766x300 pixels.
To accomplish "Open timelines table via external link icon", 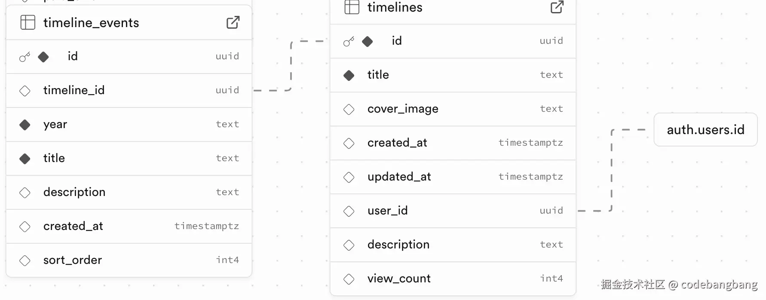I will pos(557,7).
